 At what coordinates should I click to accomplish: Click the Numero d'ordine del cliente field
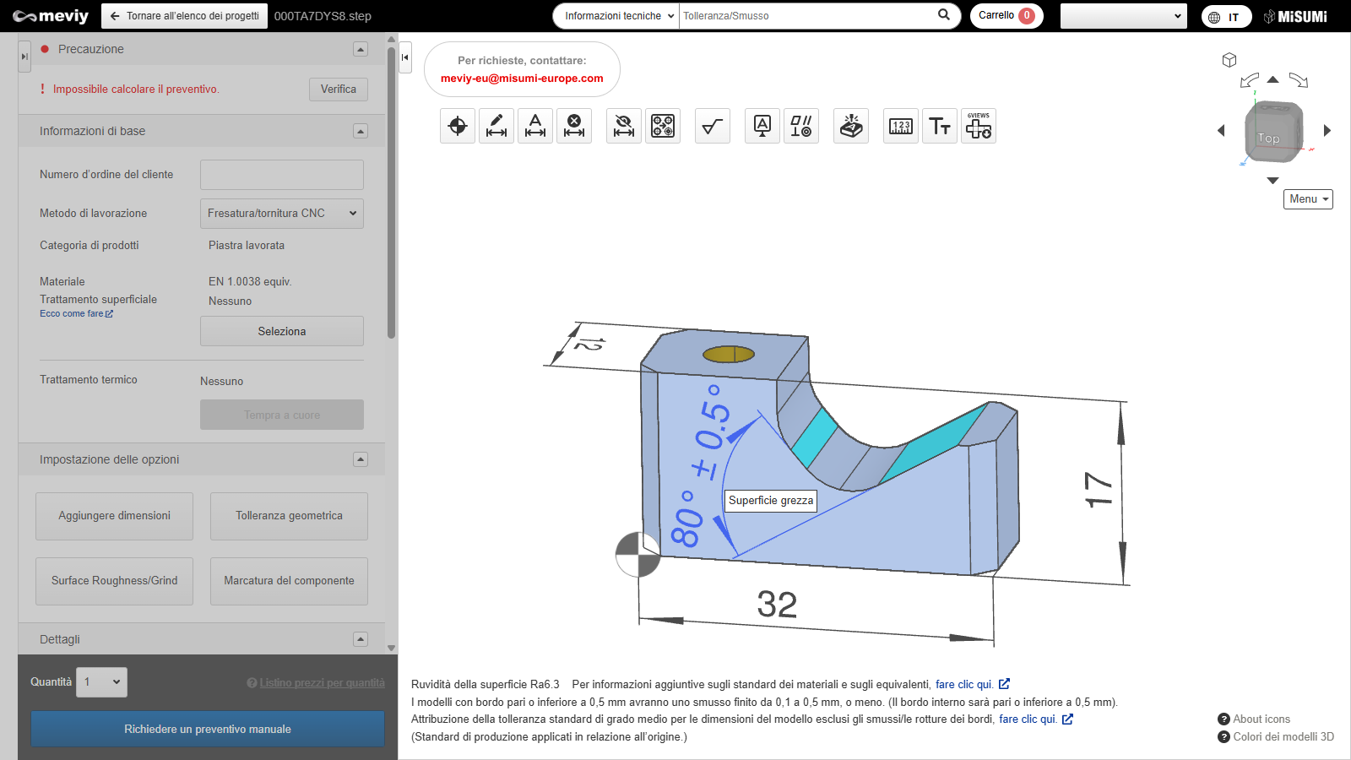[282, 175]
